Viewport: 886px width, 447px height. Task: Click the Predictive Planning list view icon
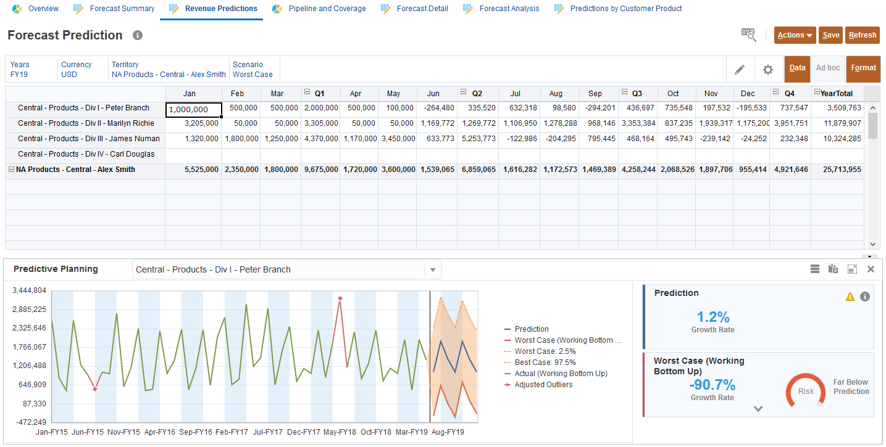pyautogui.click(x=814, y=269)
